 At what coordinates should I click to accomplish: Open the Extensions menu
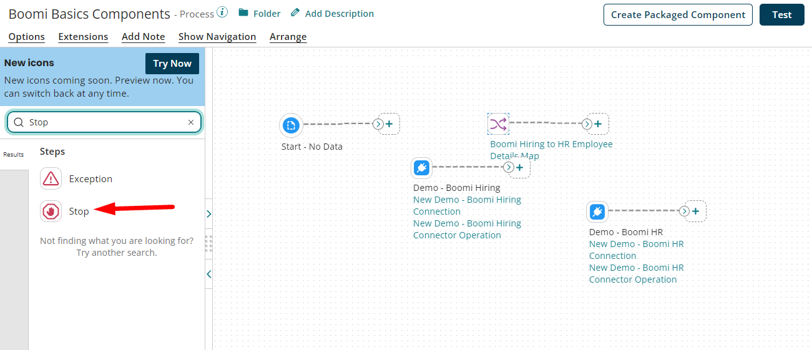[x=83, y=37]
